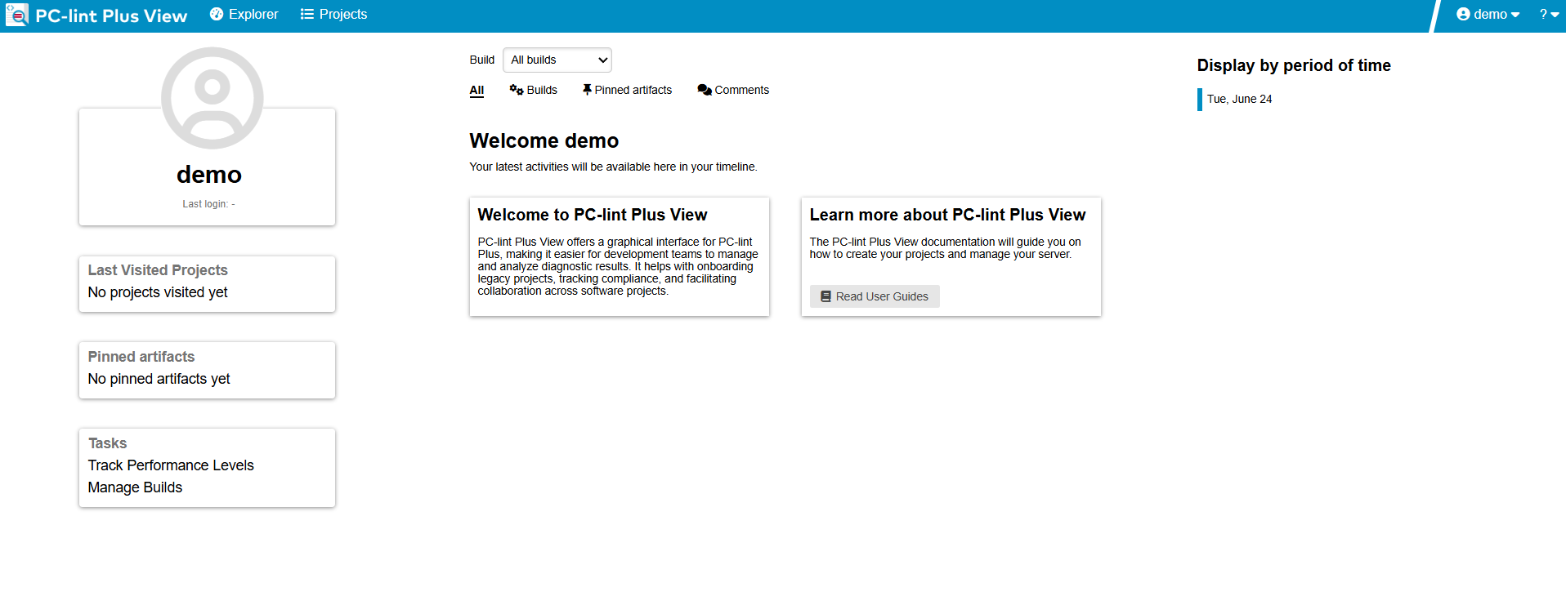Switch to the Builds filter tab
The width and height of the screenshot is (1566, 614).
pos(542,90)
